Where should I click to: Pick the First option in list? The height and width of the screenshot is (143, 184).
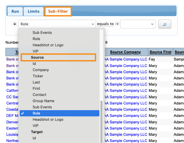click(36, 88)
